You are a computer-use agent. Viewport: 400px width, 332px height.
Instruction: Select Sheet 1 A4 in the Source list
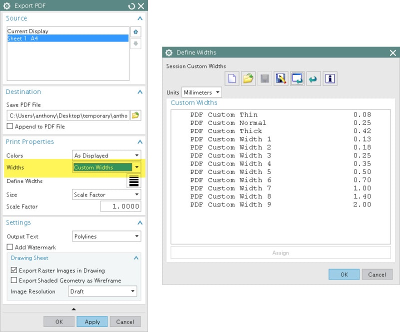pos(68,38)
